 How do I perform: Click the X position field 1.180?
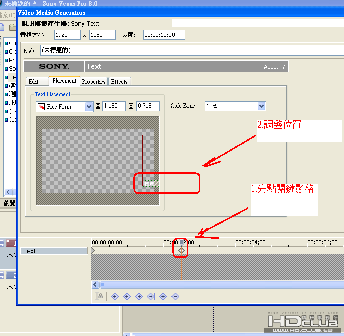coord(114,106)
